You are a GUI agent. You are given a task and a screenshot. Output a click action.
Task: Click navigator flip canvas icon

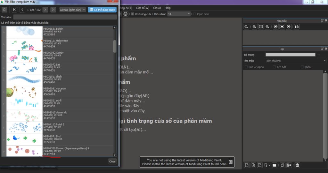(297, 26)
